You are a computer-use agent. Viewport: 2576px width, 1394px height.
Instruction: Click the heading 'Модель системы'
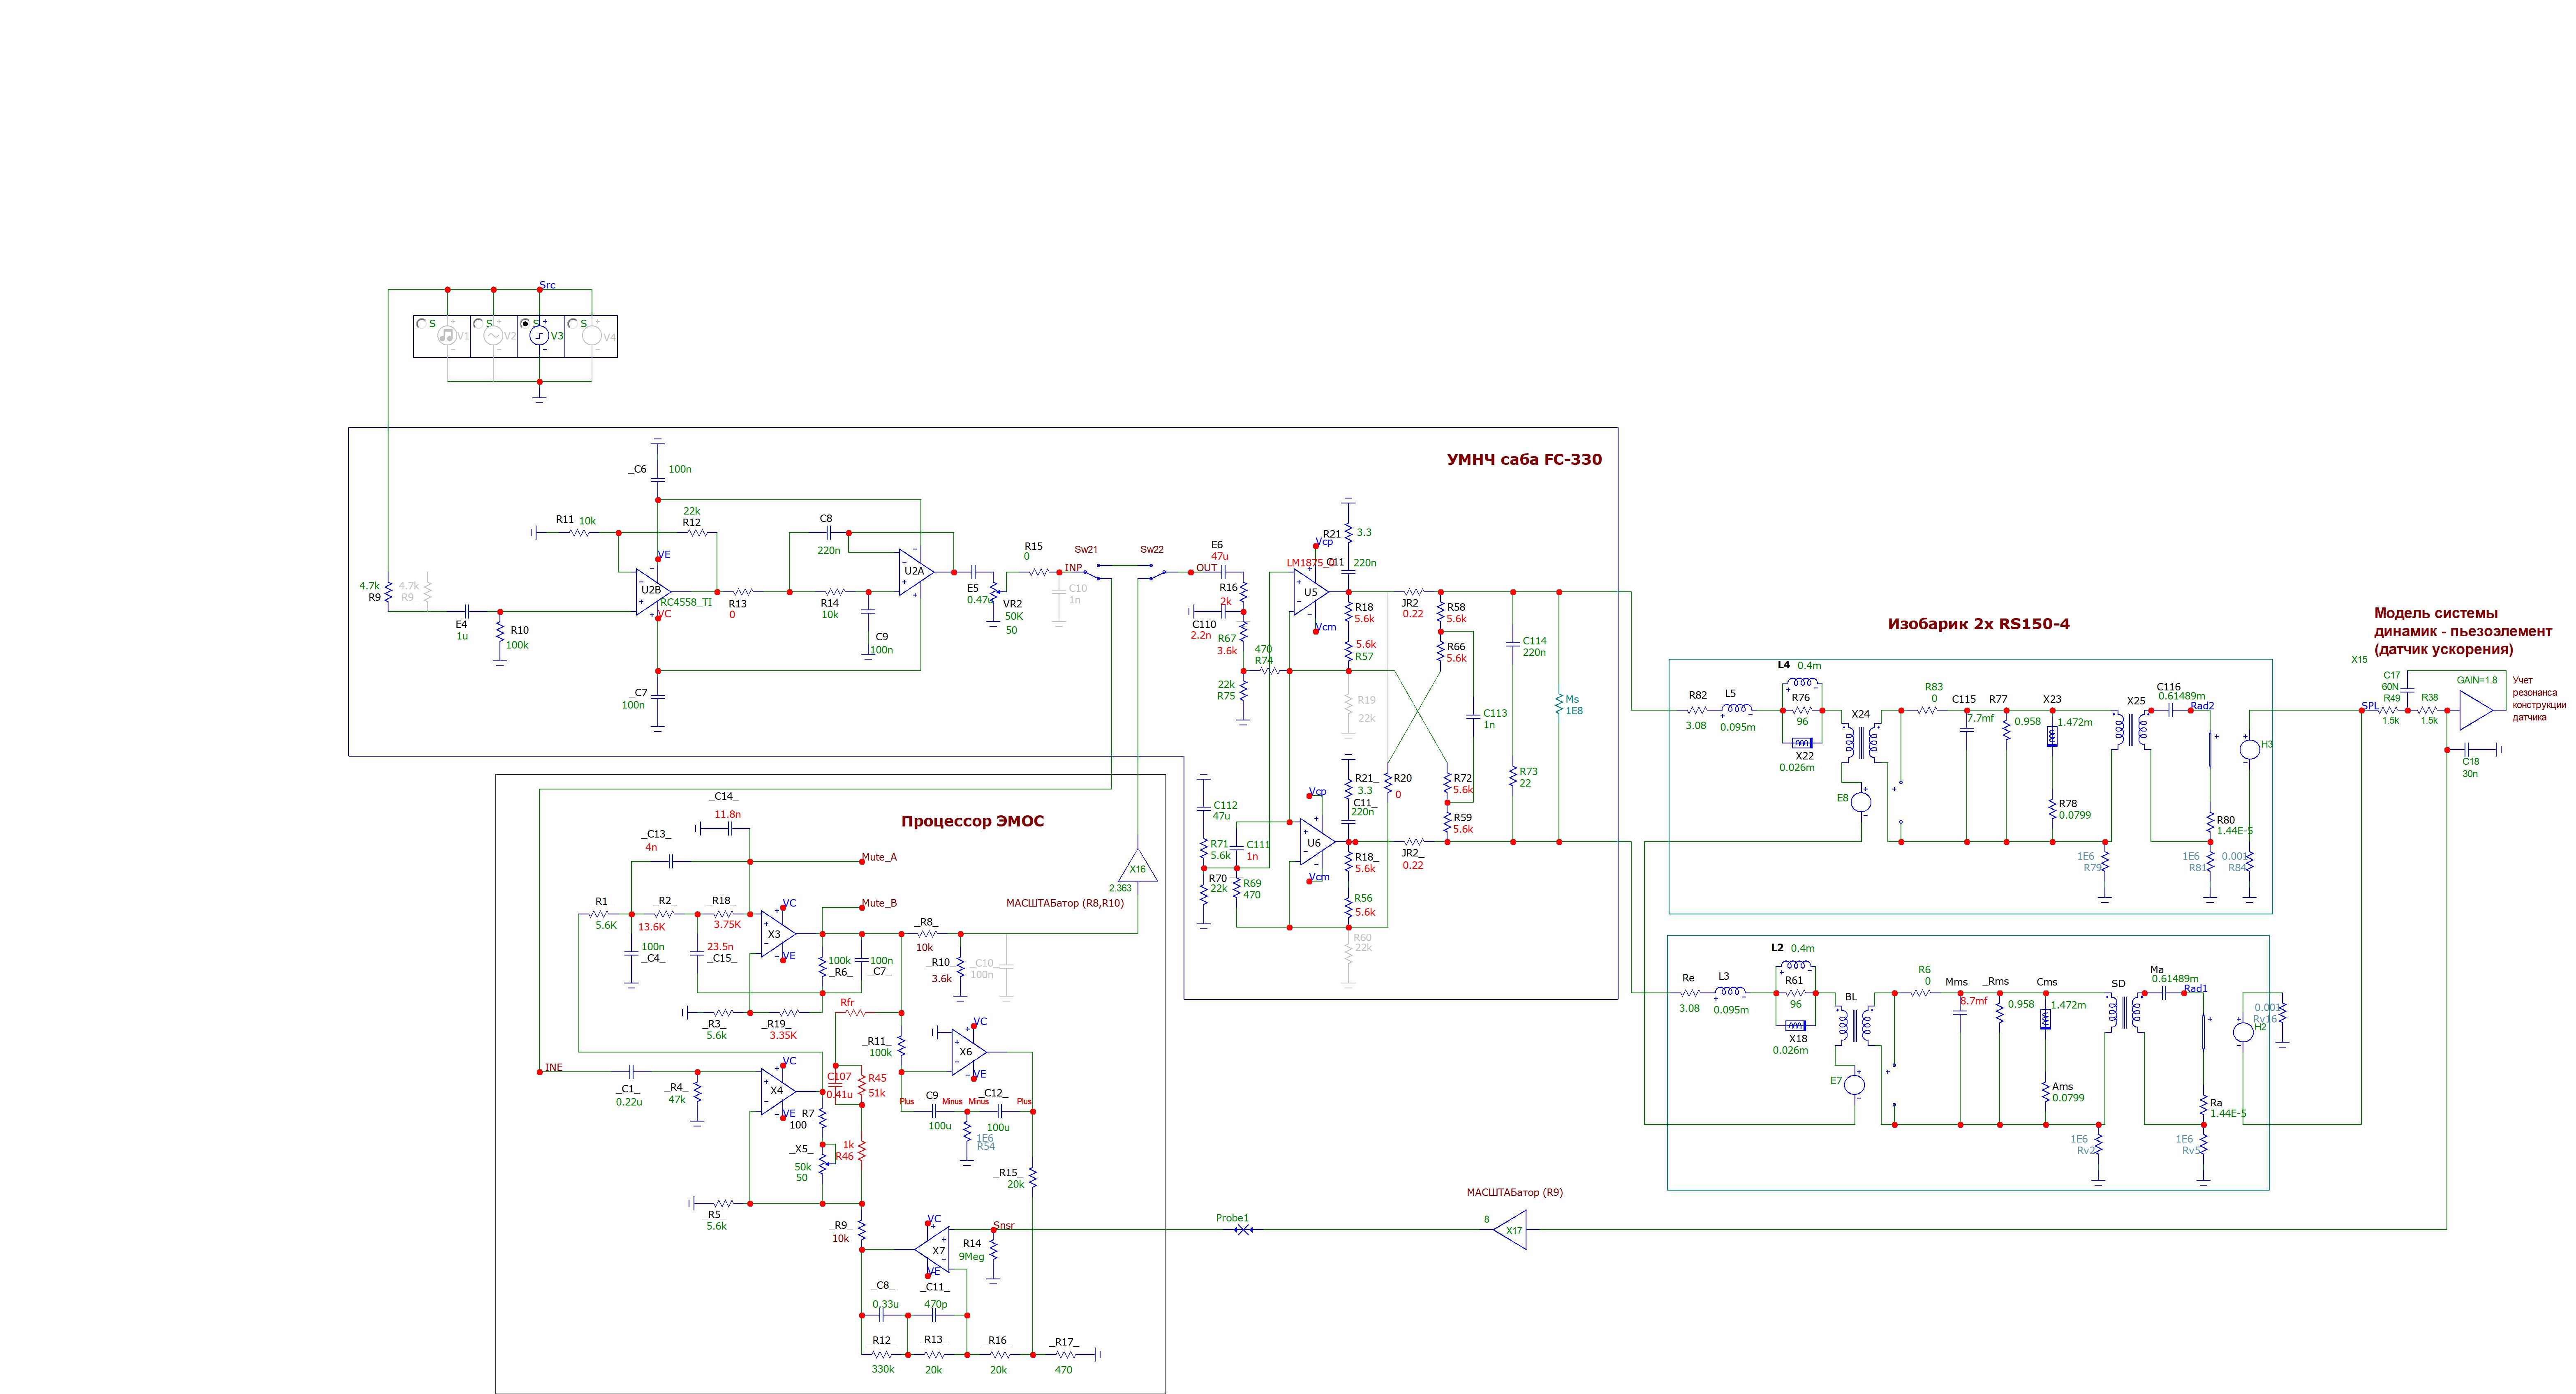pyautogui.click(x=2436, y=613)
